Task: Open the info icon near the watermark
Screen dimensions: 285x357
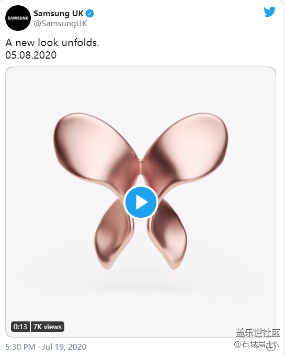Action: coord(271,347)
